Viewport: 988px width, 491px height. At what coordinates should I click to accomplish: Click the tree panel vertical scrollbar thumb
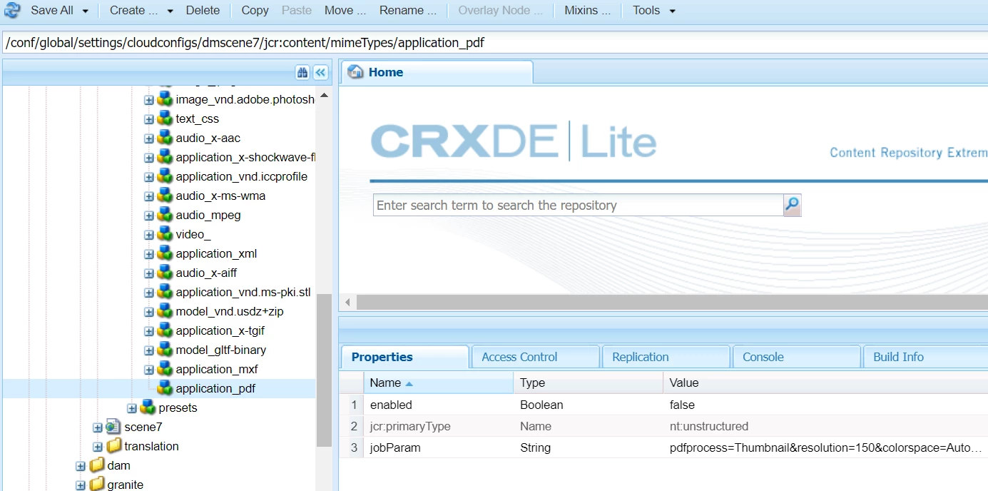324,370
